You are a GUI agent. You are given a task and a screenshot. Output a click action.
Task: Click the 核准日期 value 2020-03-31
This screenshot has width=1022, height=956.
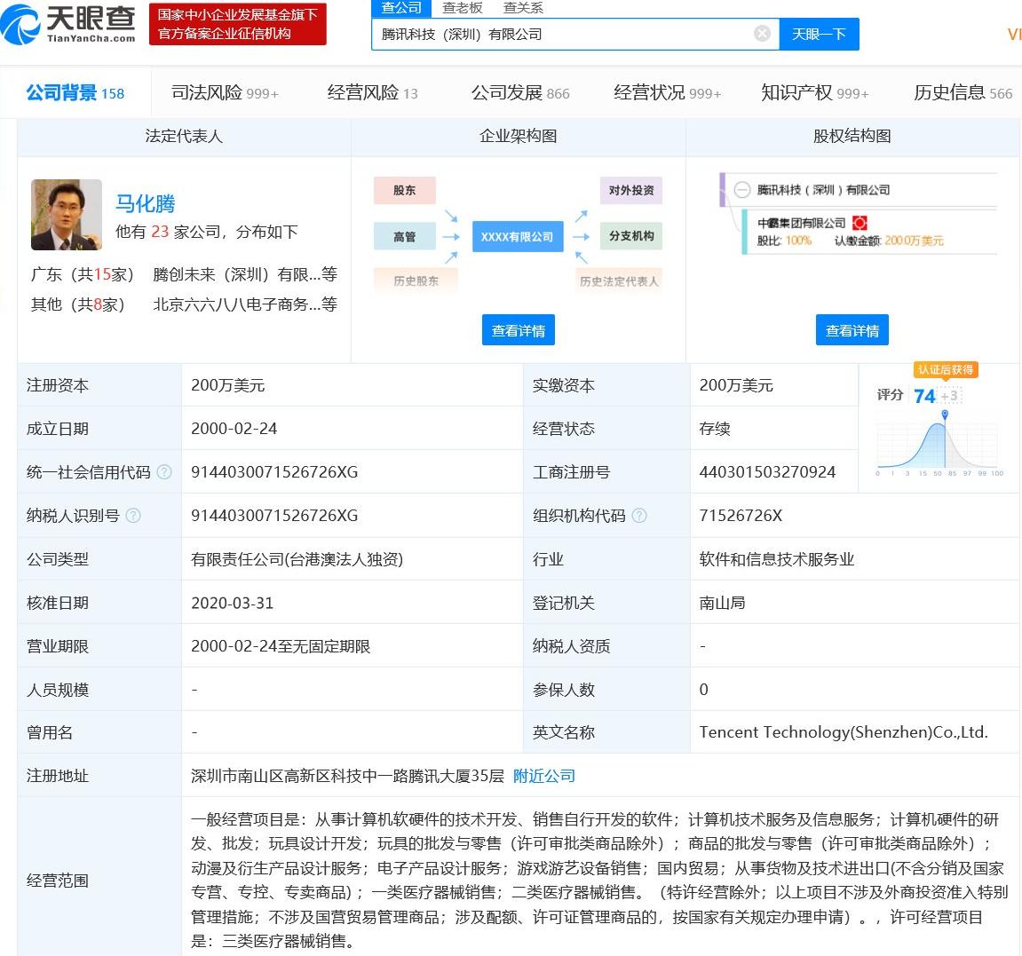click(x=232, y=603)
